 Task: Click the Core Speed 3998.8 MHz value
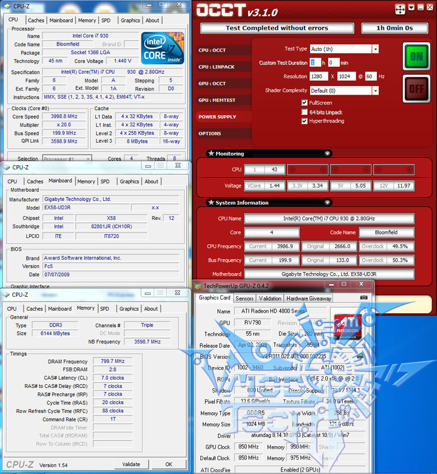(x=64, y=117)
